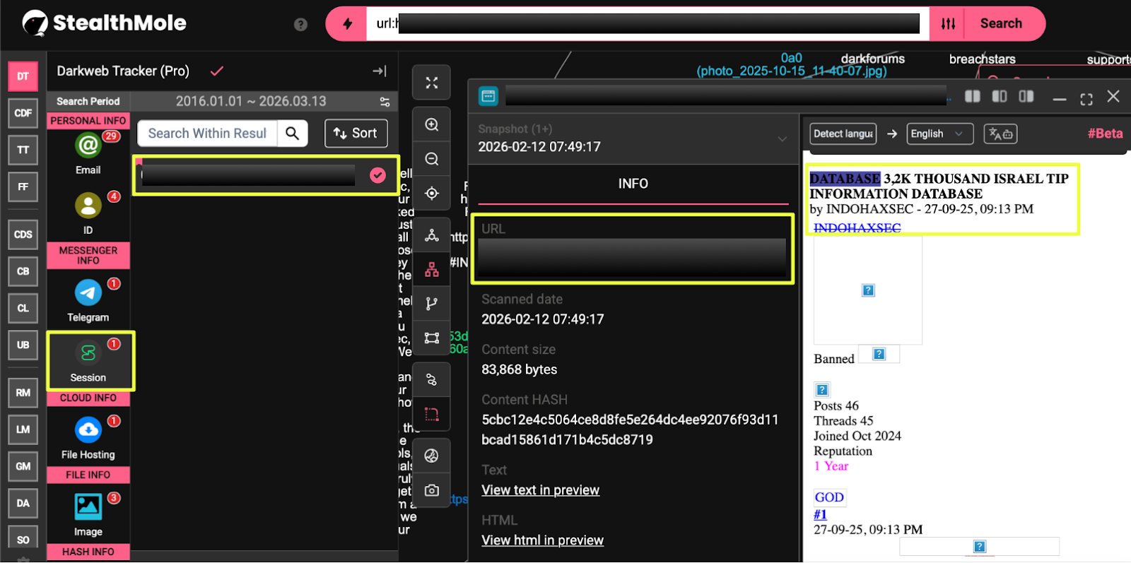1131x563 pixels.
Task: Open the CDS sidebar module
Action: point(23,235)
